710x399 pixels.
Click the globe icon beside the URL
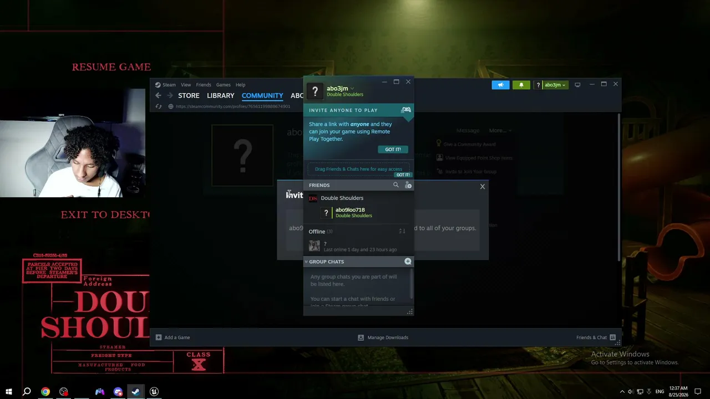pyautogui.click(x=171, y=106)
